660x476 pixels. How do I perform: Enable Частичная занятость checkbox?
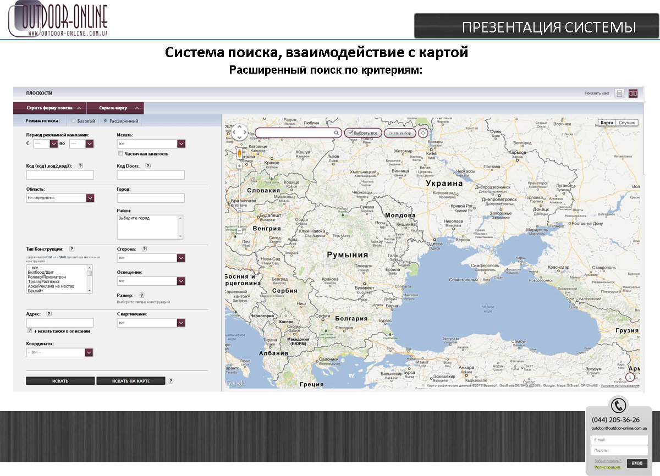(x=120, y=153)
